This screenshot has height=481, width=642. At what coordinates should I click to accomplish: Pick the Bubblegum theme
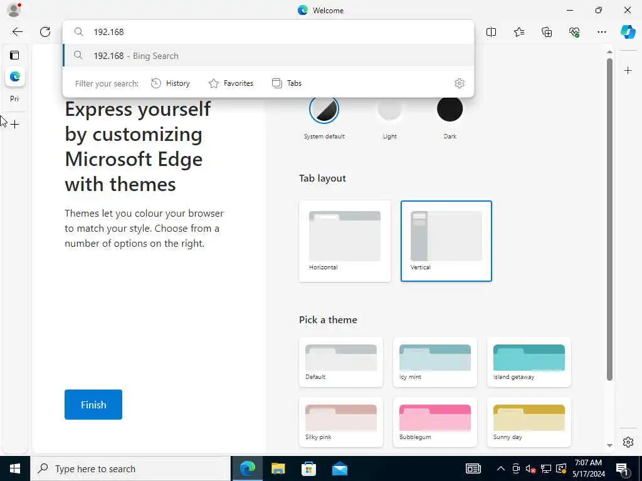[x=435, y=422]
